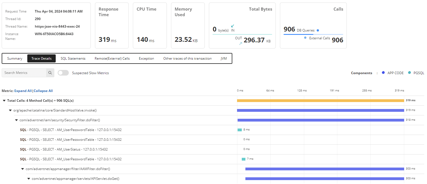Select the APP CODE component legend dot
Viewport: 427px width, 184px height.
click(384, 73)
